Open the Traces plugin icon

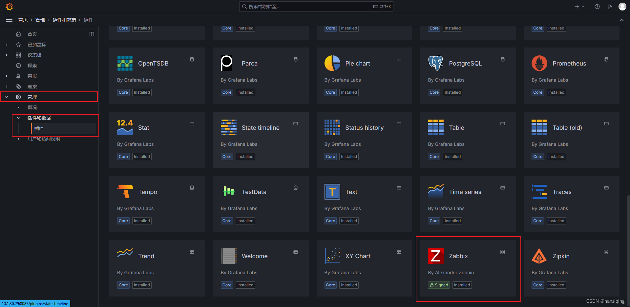[539, 192]
